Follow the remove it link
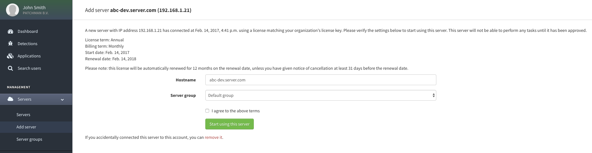The height and width of the screenshot is (153, 592). 213,137
